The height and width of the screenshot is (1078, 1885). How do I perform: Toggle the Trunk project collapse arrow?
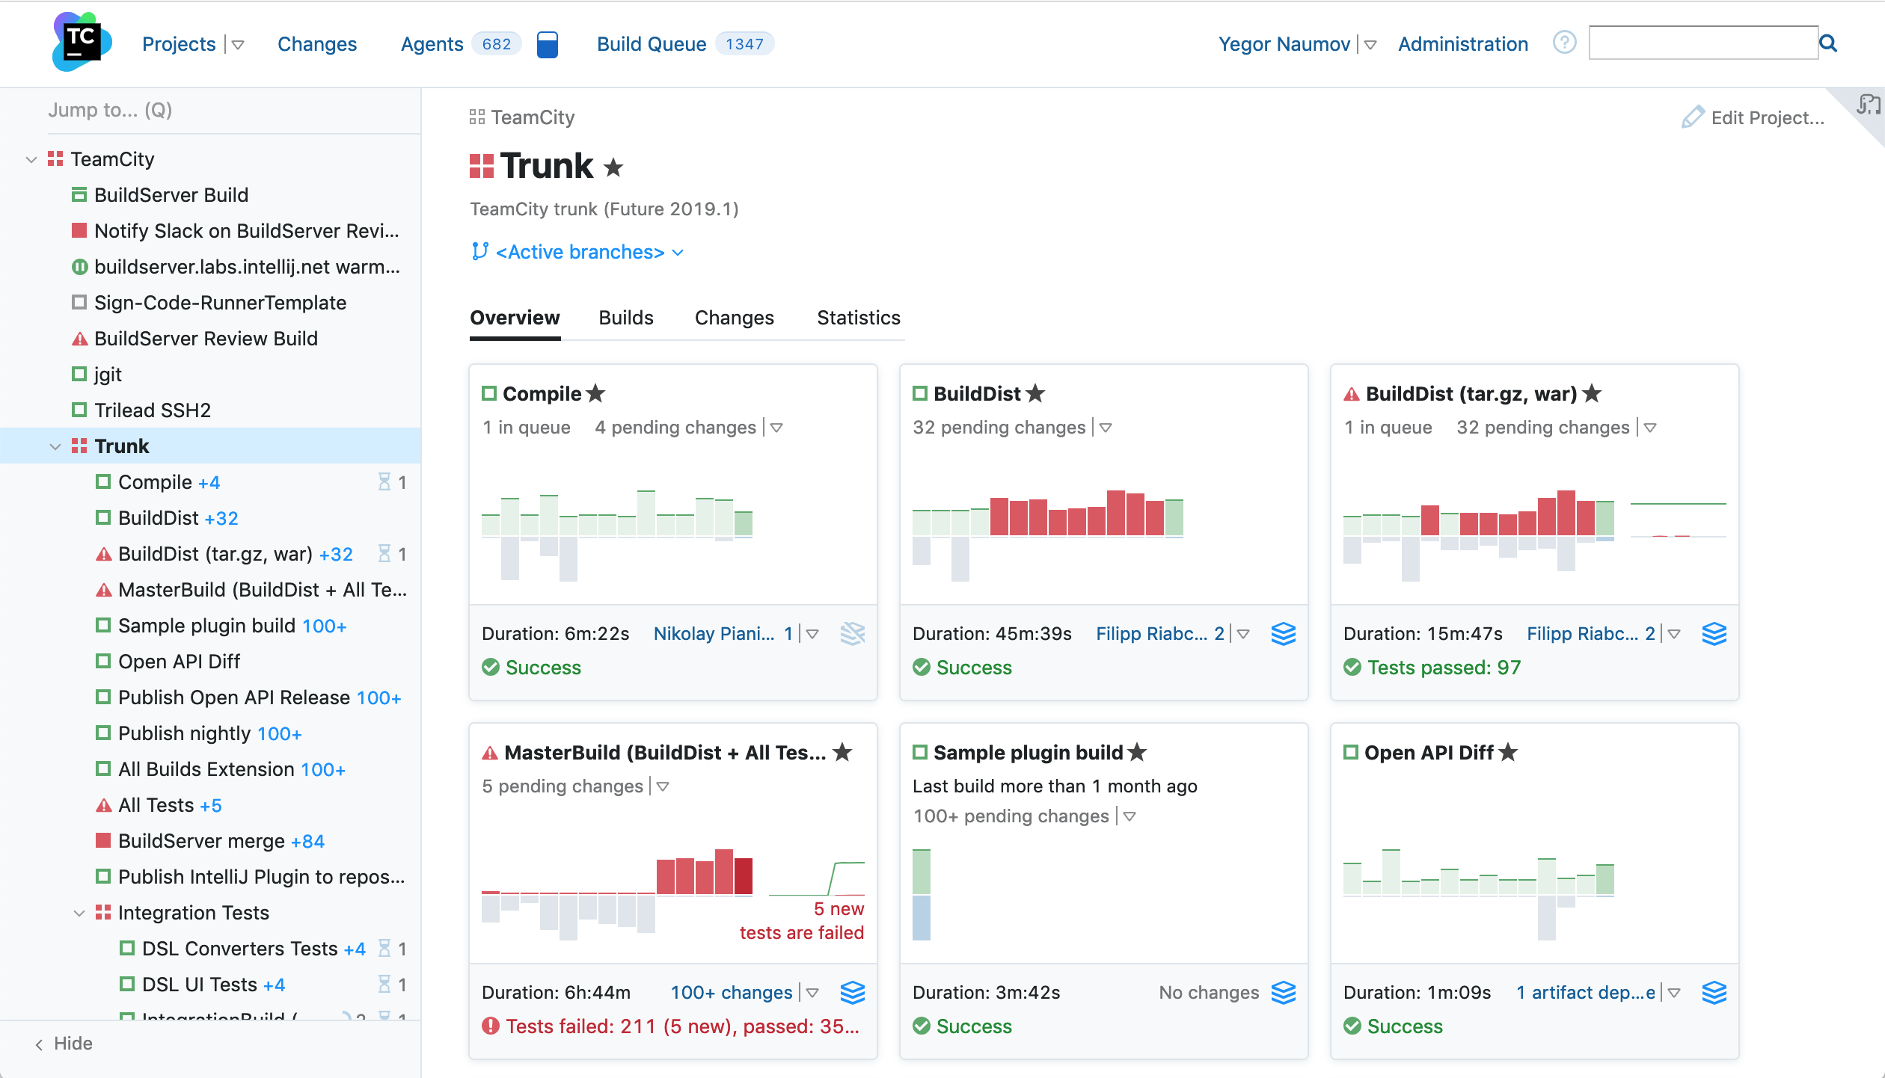55,445
